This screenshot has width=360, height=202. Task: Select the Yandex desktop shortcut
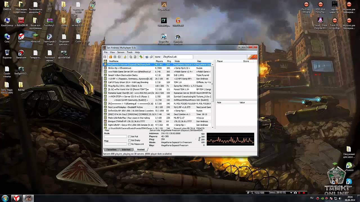(x=21, y=38)
